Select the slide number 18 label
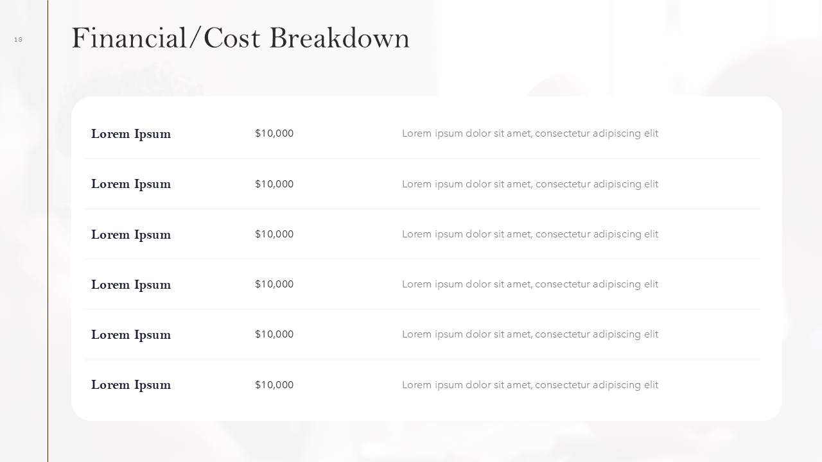This screenshot has width=822, height=462. (18, 40)
